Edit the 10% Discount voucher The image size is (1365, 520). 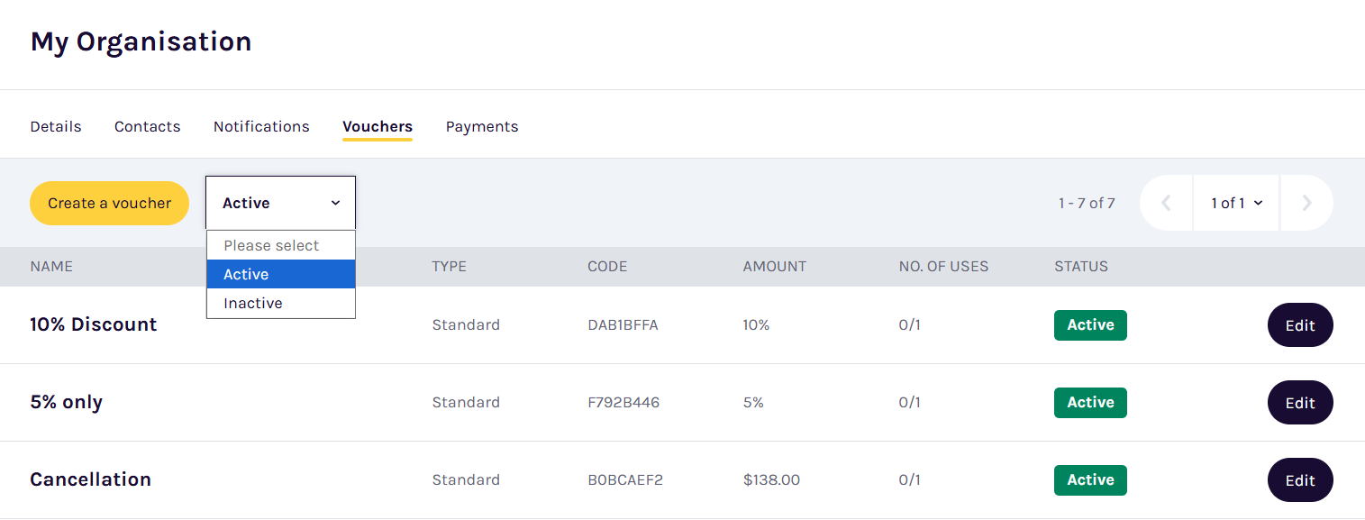pos(1299,325)
